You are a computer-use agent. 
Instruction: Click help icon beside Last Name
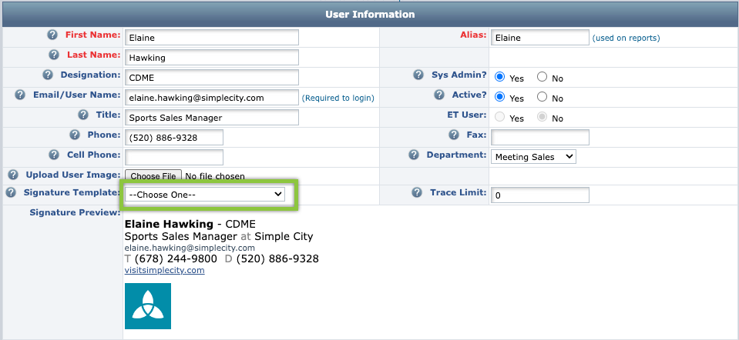(54, 55)
